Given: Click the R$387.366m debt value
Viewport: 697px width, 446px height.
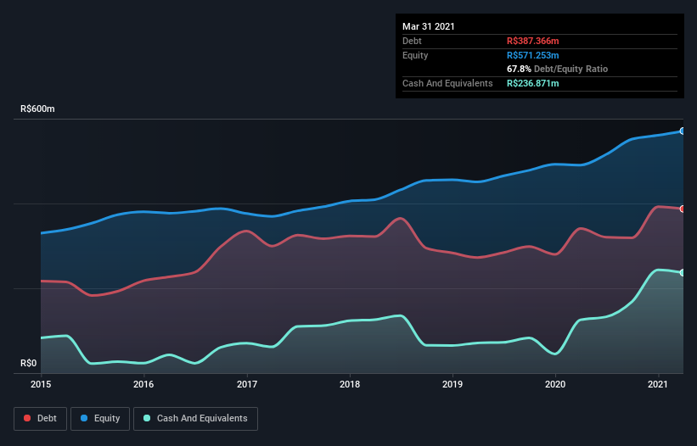Looking at the screenshot, I should (x=533, y=41).
